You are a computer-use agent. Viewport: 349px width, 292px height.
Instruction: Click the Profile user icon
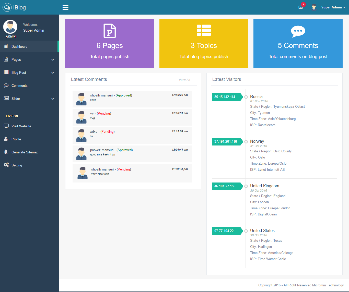tap(6, 139)
